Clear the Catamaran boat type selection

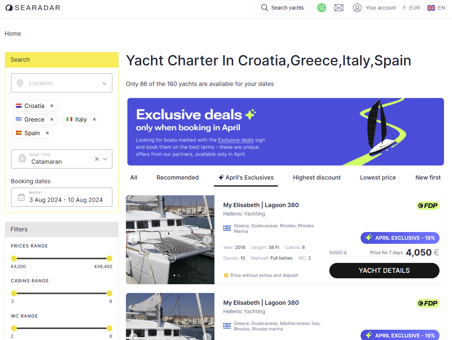[x=97, y=159]
